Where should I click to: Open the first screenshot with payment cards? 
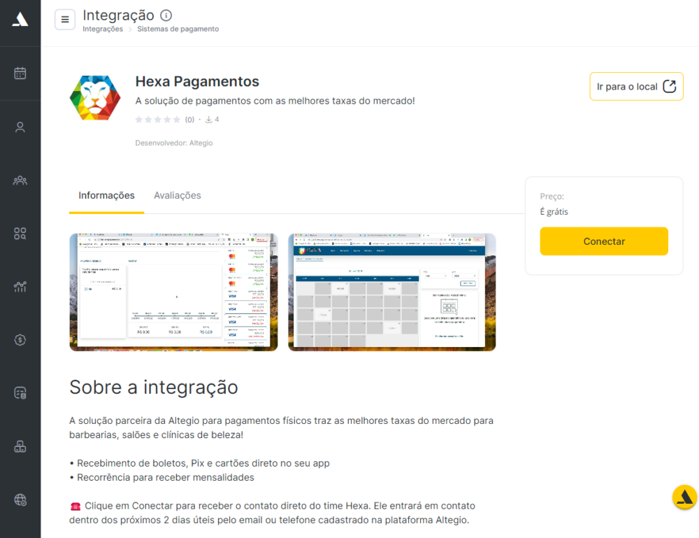pos(173,292)
